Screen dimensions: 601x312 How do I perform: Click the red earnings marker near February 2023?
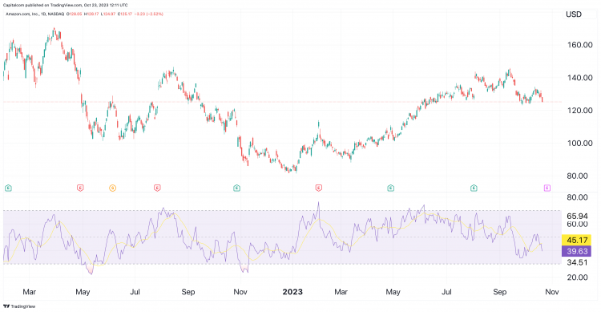[x=318, y=188]
